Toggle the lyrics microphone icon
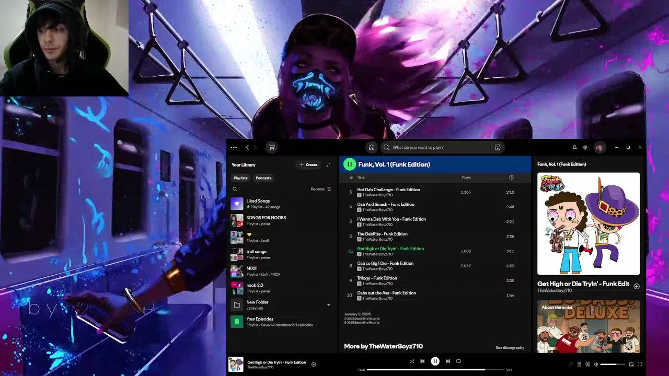The image size is (669, 376). [x=571, y=365]
